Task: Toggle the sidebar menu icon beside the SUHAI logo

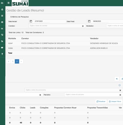Action: pos(9,3)
